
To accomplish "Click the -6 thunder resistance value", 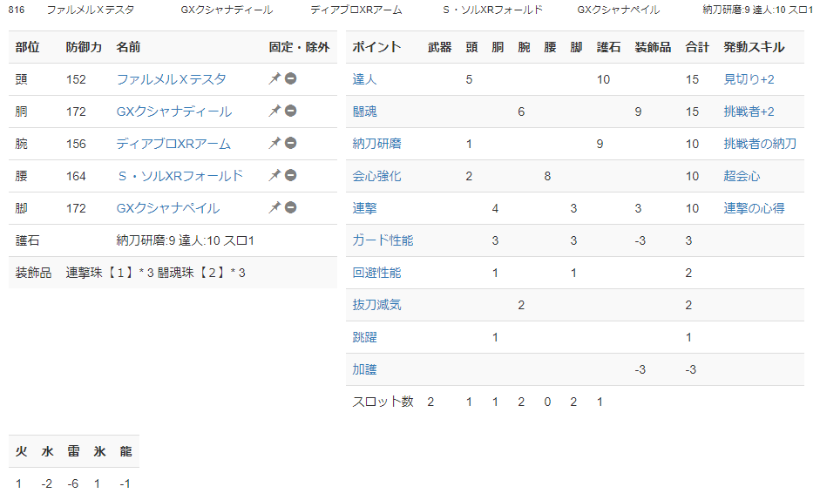I will (x=72, y=483).
